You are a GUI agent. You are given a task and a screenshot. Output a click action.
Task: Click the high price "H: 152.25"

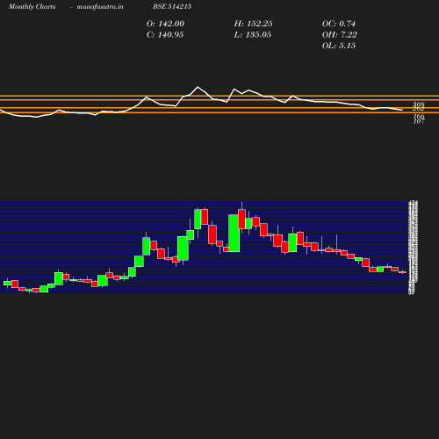(253, 24)
